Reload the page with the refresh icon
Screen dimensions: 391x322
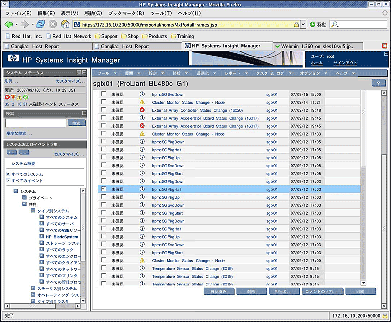pos(41,24)
